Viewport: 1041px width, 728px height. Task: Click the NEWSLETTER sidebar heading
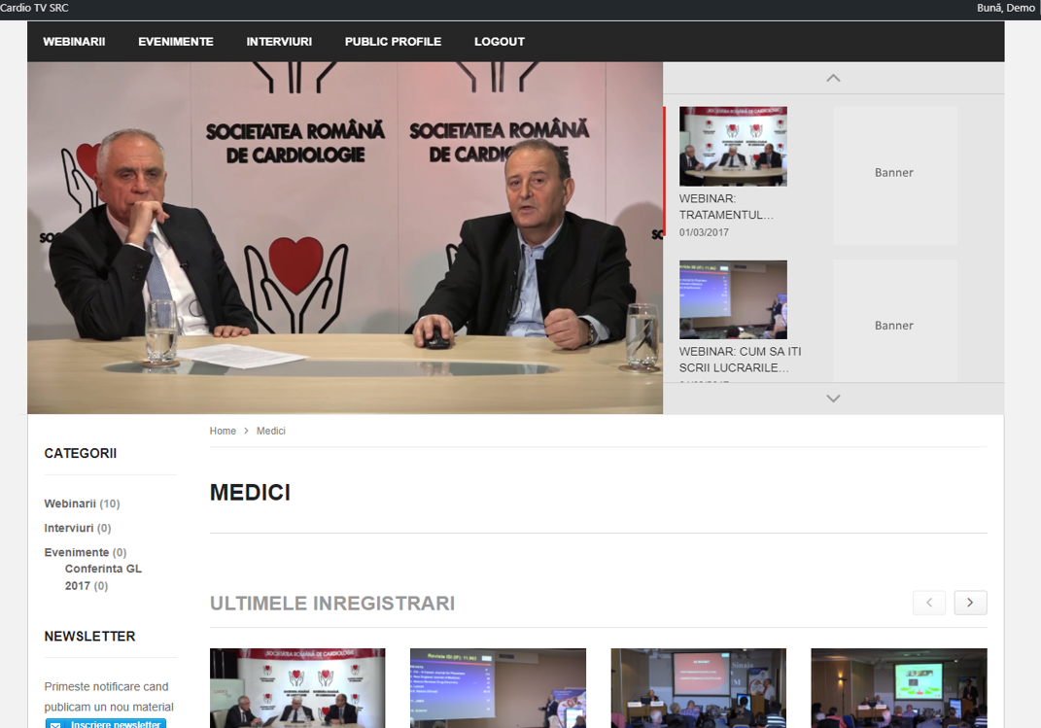tap(89, 637)
